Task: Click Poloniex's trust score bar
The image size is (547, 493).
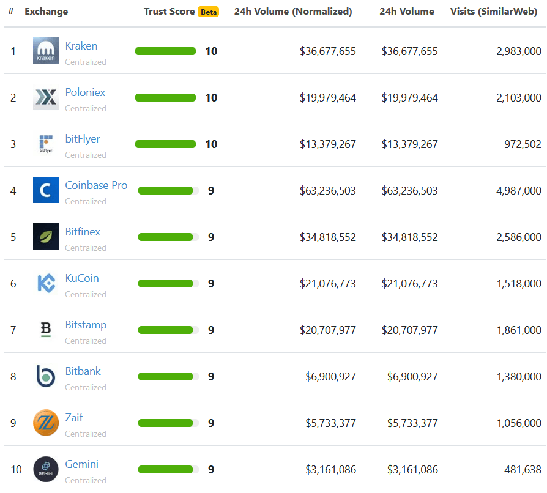Action: [165, 98]
